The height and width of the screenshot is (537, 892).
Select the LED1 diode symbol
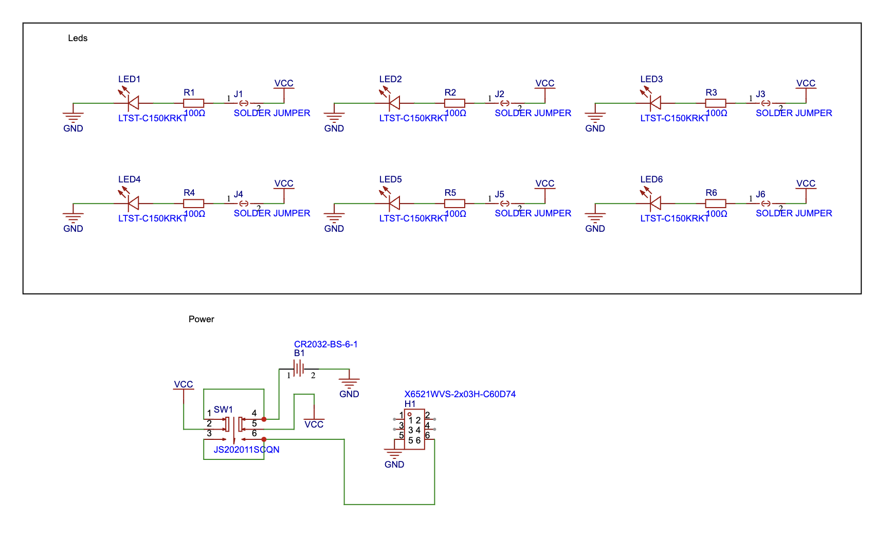pos(133,103)
